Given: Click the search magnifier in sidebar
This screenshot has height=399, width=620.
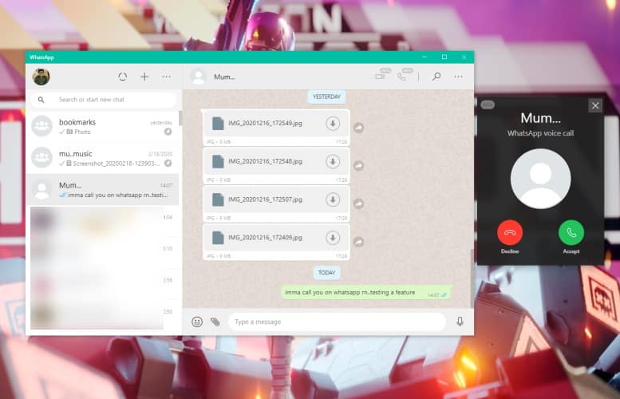Looking at the screenshot, I should (x=41, y=100).
